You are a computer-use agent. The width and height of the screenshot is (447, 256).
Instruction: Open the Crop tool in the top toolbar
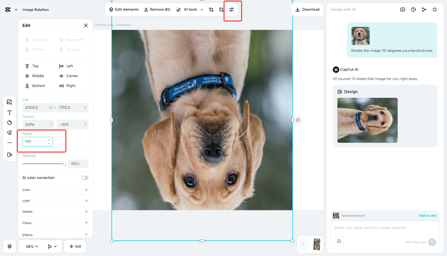click(x=211, y=9)
